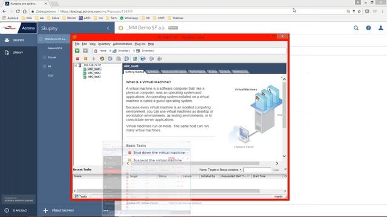Select the 192.168.77.97 host in the tree

pos(92,65)
